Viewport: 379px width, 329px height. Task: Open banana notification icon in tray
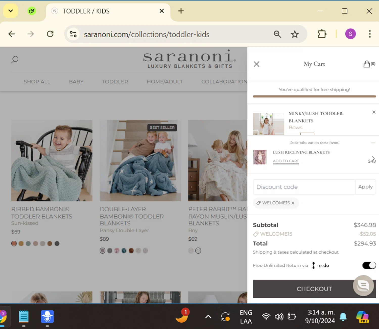[182, 316]
